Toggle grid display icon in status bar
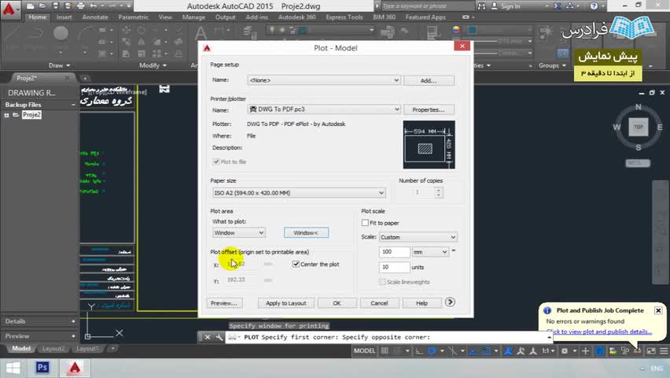This screenshot has width=670, height=378. (385, 350)
